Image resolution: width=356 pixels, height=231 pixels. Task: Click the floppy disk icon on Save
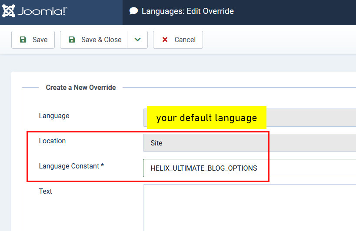23,40
